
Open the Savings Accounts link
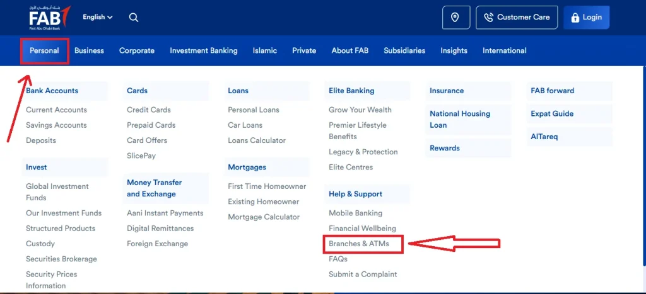pyautogui.click(x=56, y=125)
